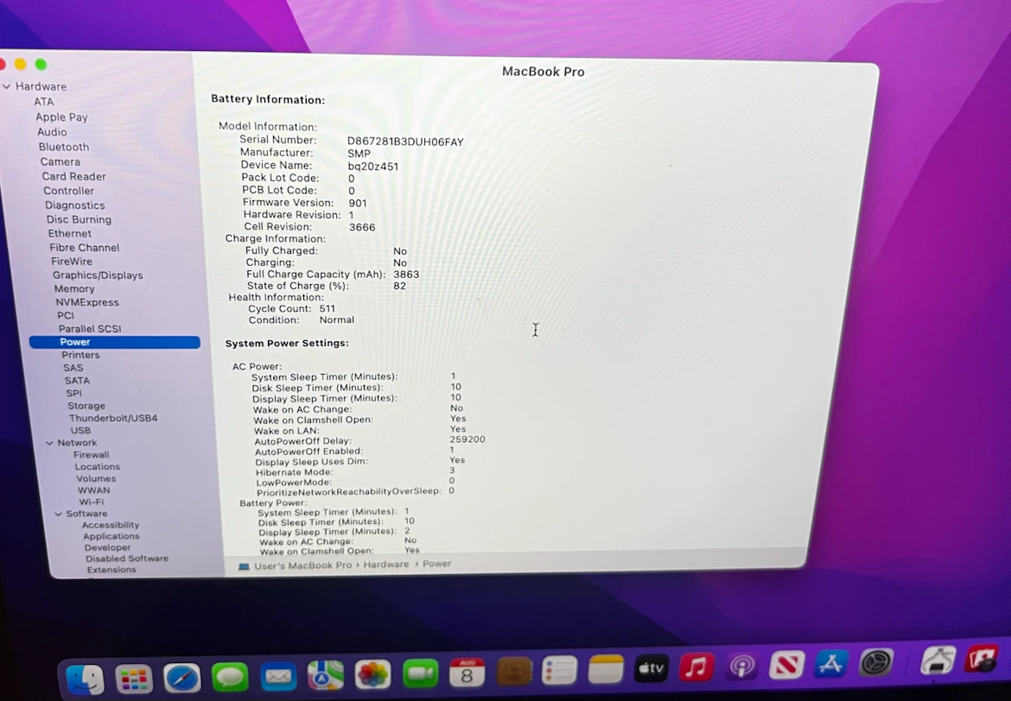The height and width of the screenshot is (701, 1011).
Task: Open Launchpad in the dock
Action: click(x=133, y=679)
